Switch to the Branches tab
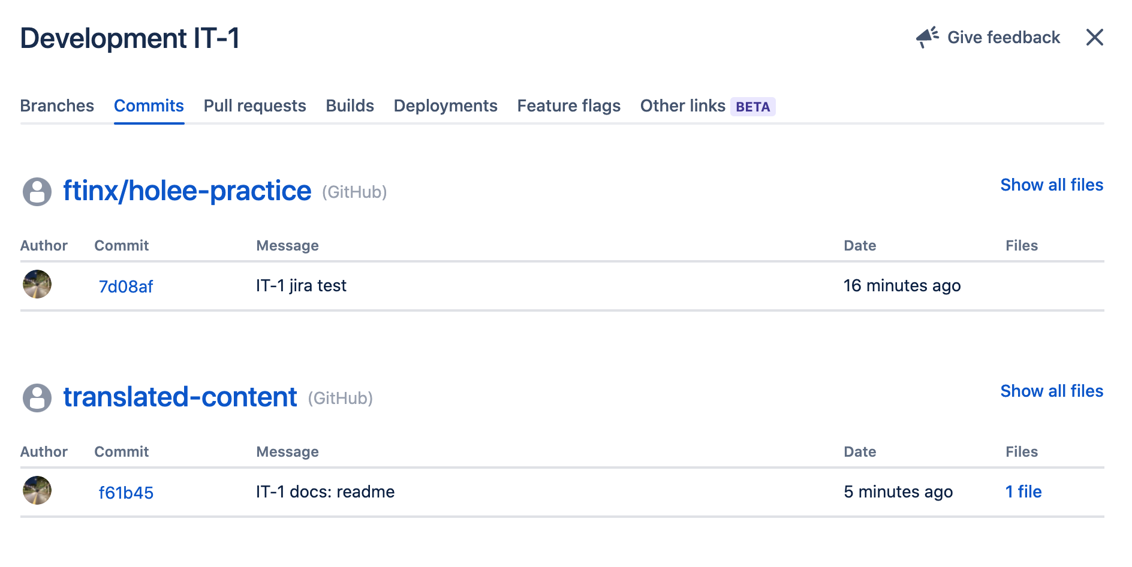Image resolution: width=1132 pixels, height=567 pixels. tap(57, 106)
